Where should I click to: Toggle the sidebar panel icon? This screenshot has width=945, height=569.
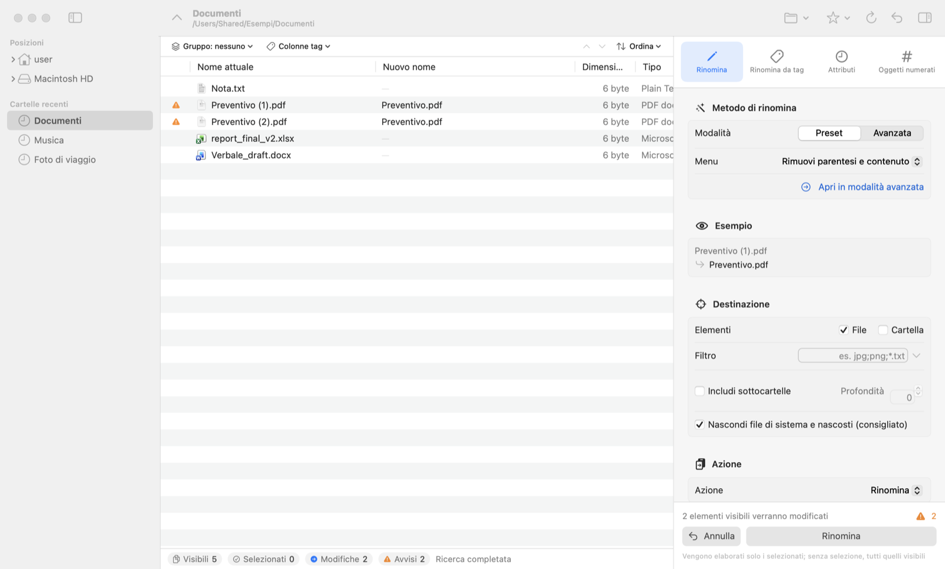(75, 18)
